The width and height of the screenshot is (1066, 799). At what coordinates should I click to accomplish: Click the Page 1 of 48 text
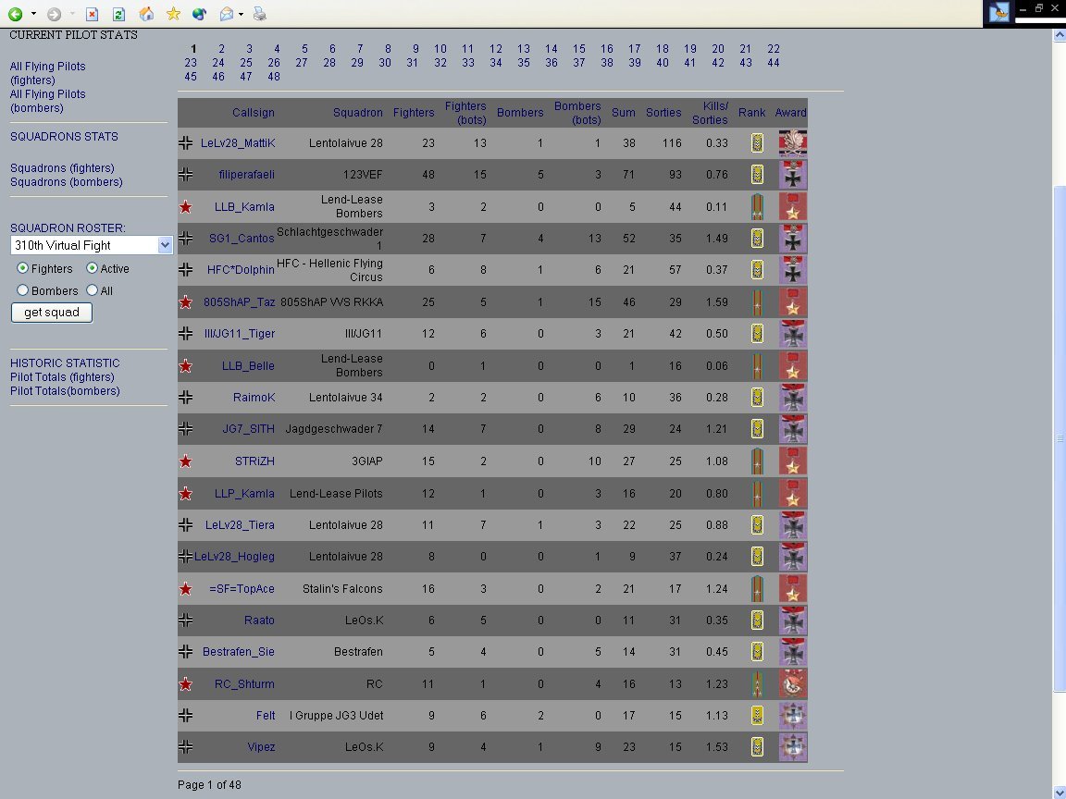coord(209,785)
